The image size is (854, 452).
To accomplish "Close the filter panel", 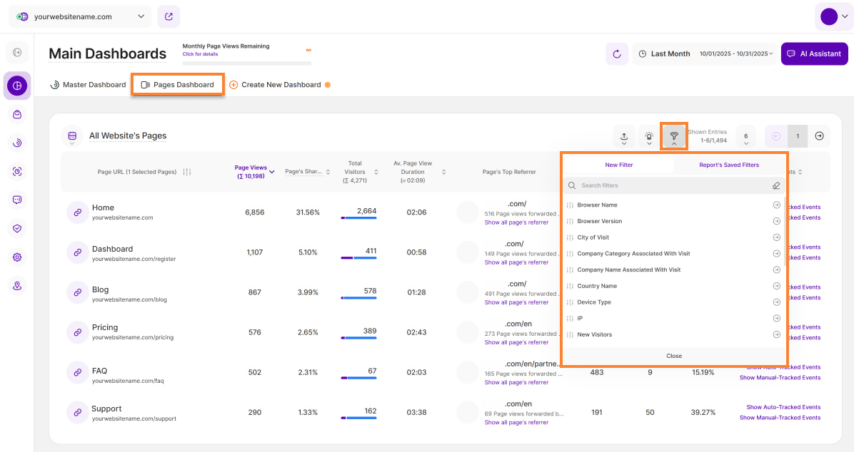I will (674, 356).
